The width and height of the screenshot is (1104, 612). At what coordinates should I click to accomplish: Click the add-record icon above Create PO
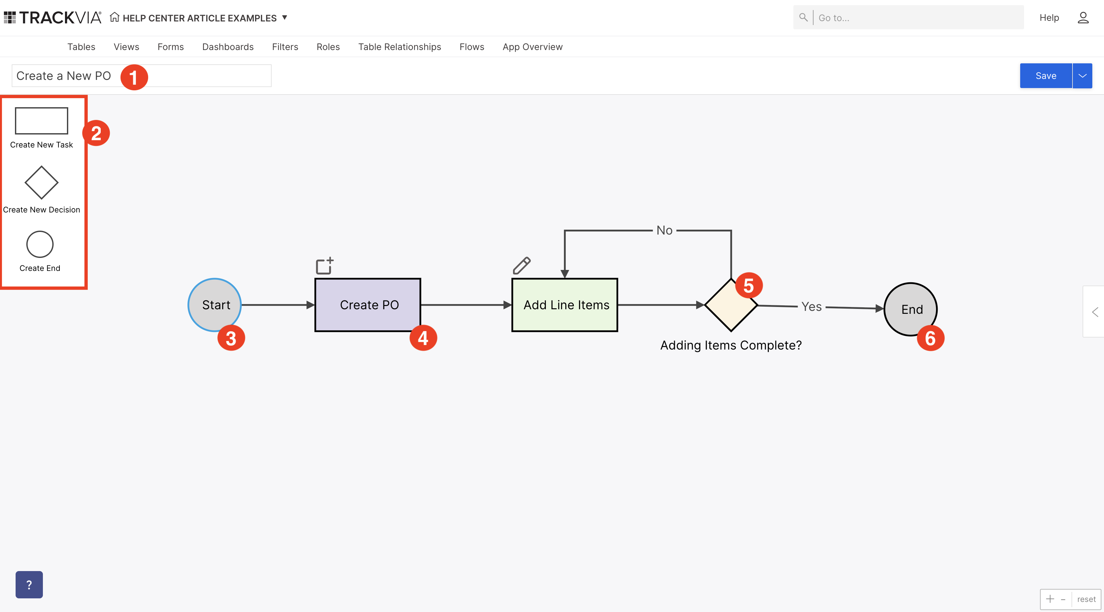(325, 265)
